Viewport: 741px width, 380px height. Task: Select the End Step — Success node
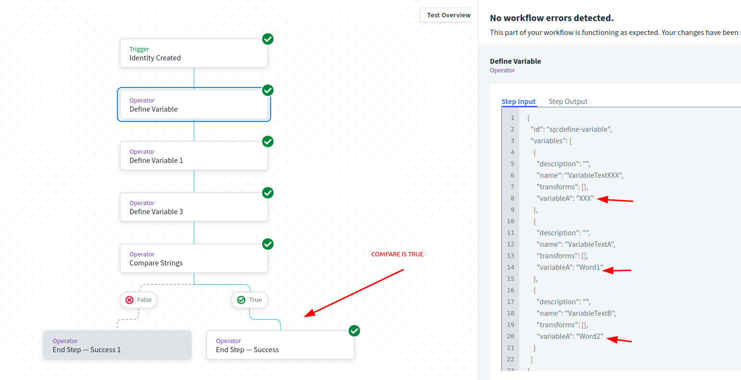coord(280,345)
